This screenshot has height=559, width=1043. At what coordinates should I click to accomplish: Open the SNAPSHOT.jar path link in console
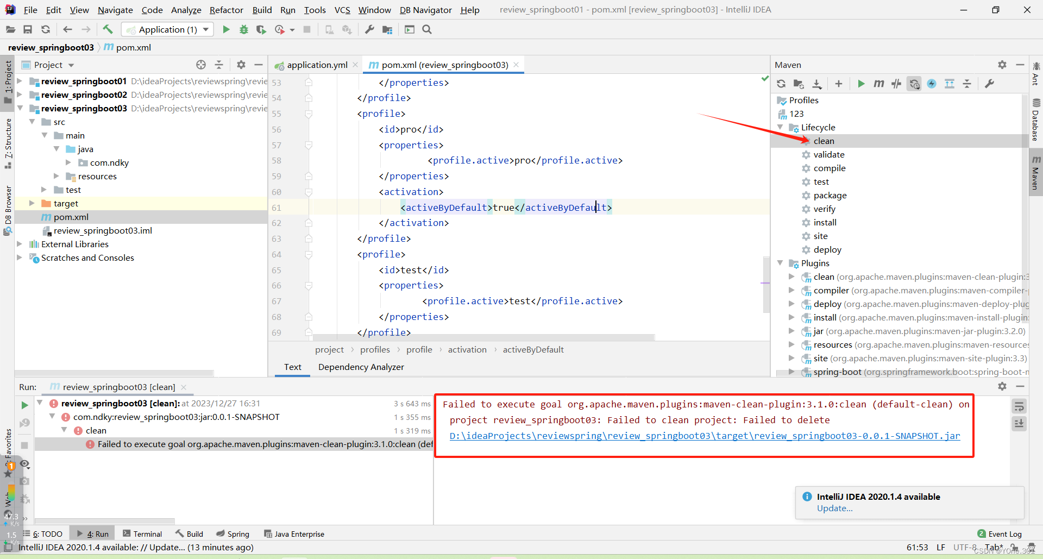[705, 436]
